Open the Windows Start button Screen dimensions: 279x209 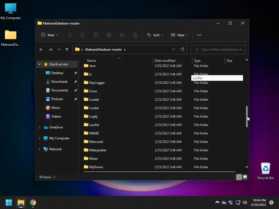[x=9, y=202]
